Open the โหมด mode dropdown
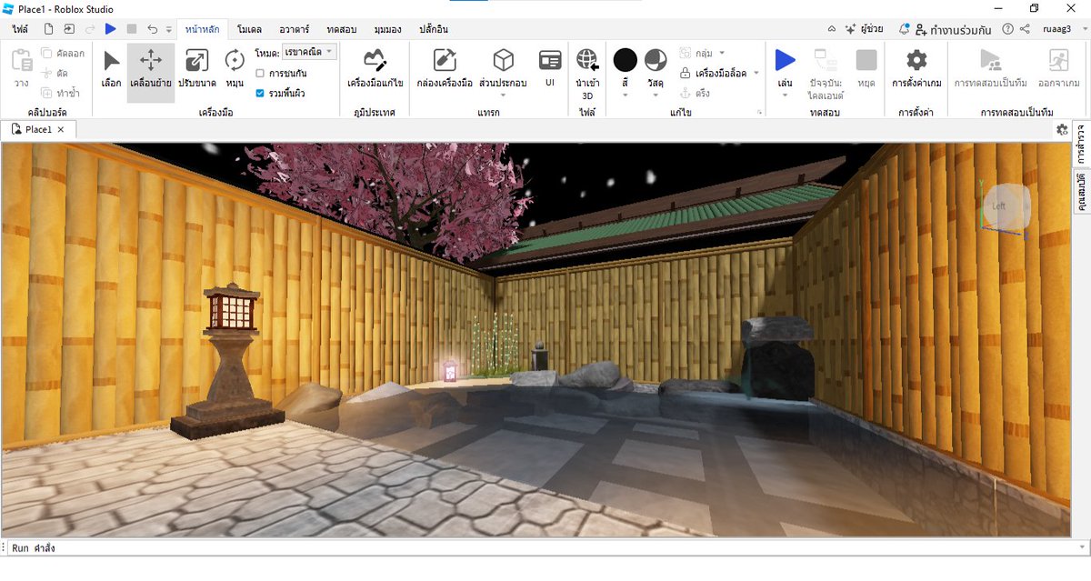The height and width of the screenshot is (581, 1091). 309,53
